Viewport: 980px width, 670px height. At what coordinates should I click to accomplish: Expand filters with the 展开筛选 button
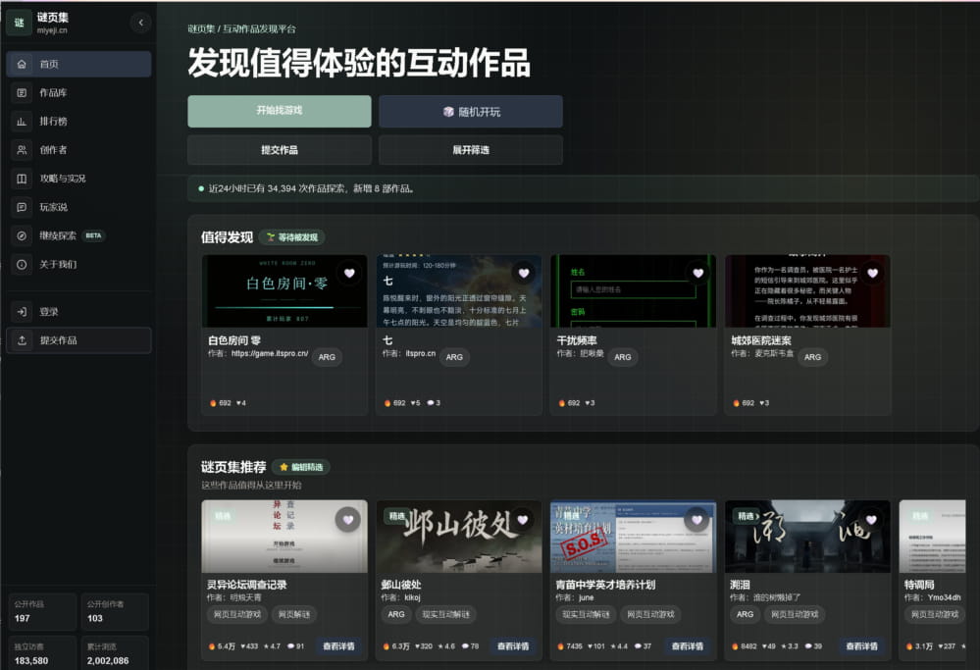(471, 150)
